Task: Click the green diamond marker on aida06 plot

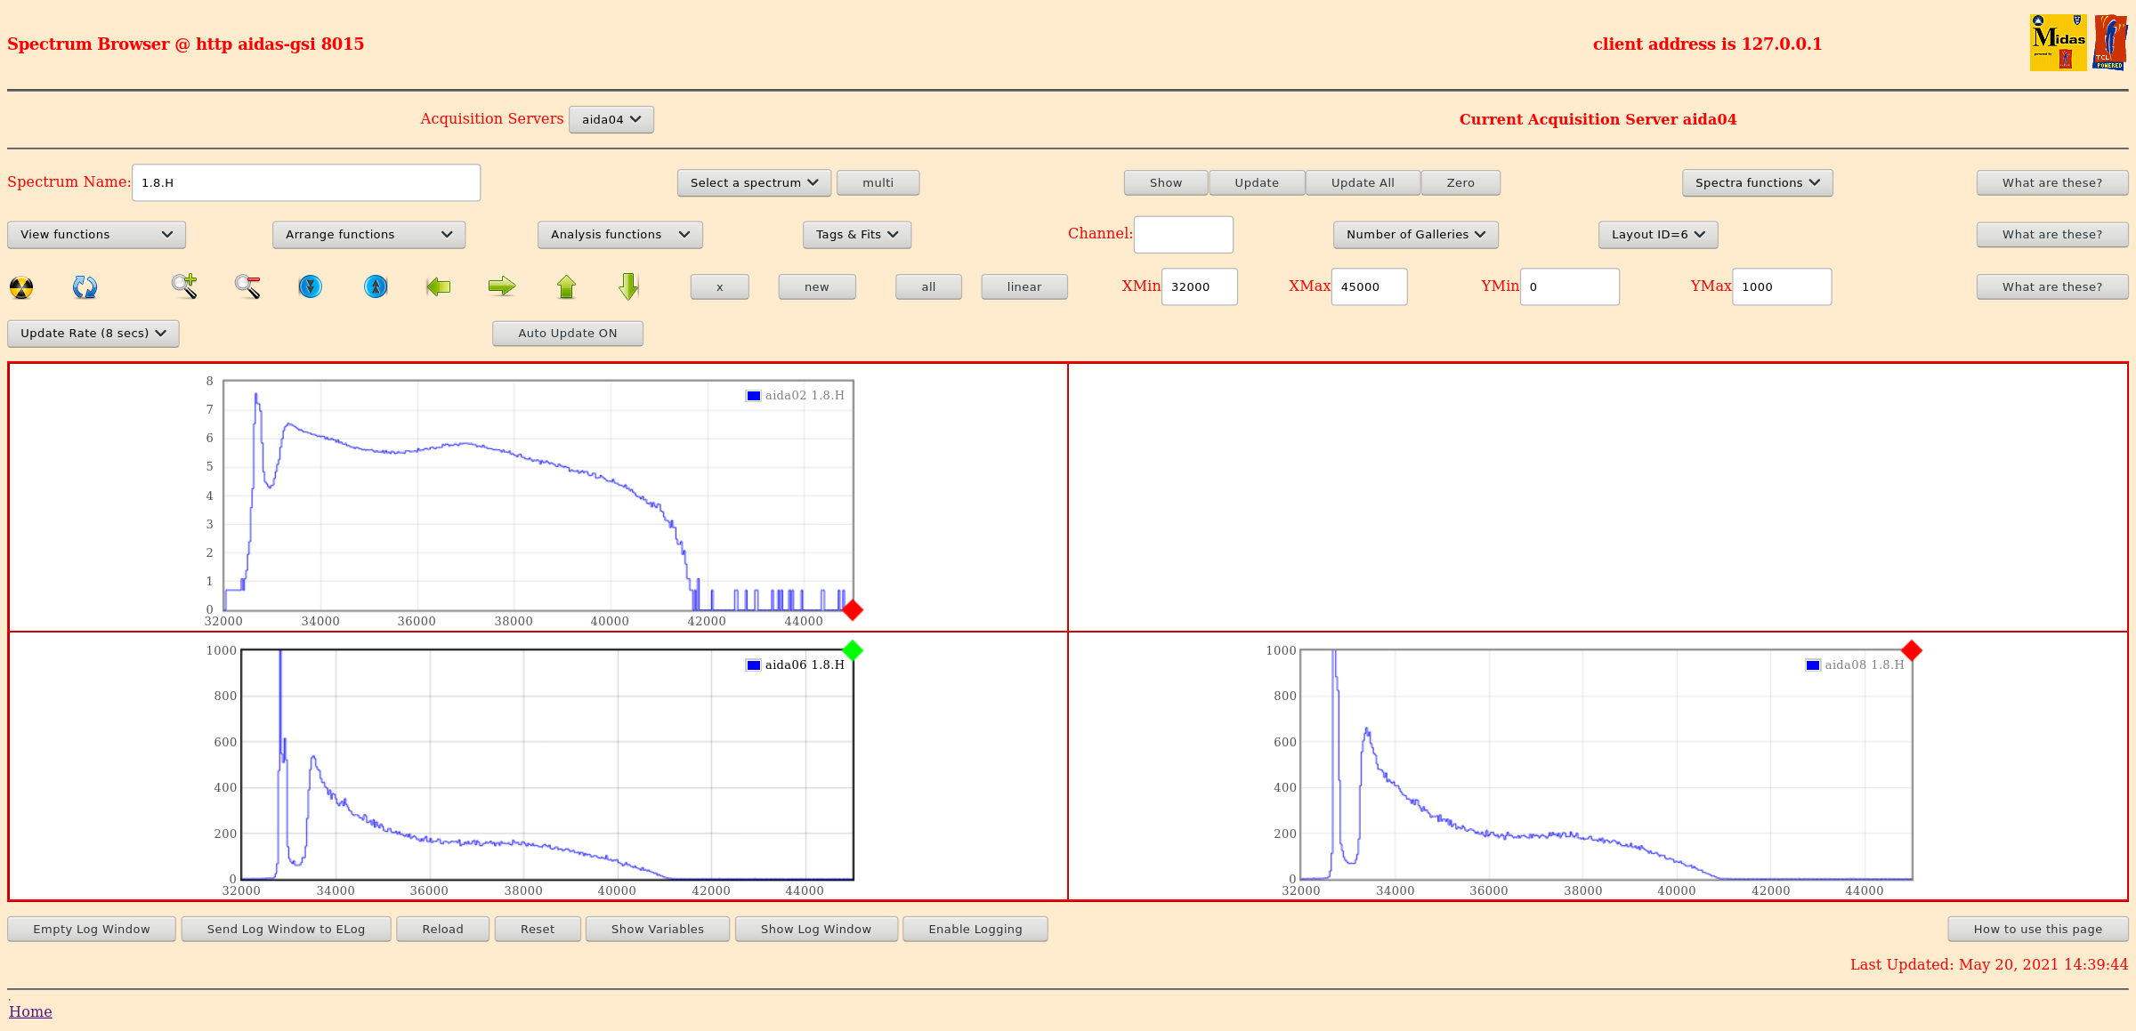Action: (853, 651)
